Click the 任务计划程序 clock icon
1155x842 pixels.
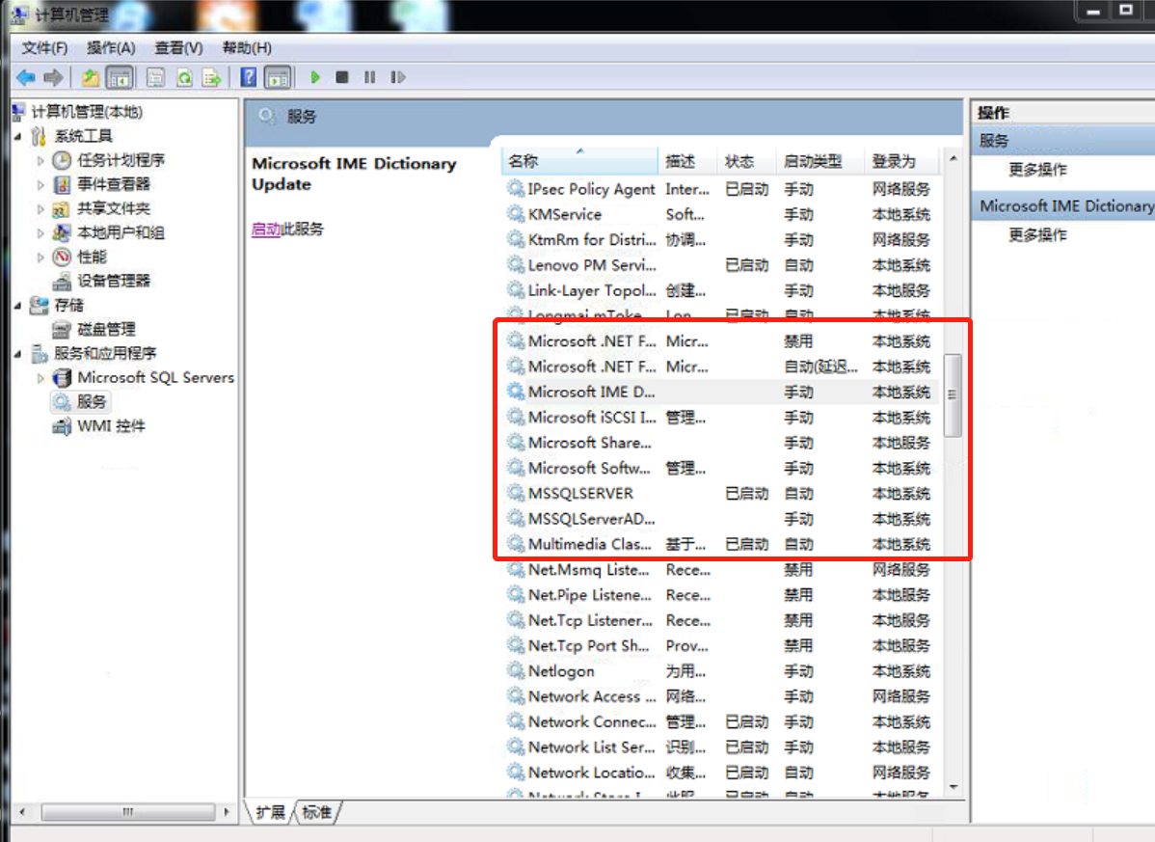click(62, 161)
